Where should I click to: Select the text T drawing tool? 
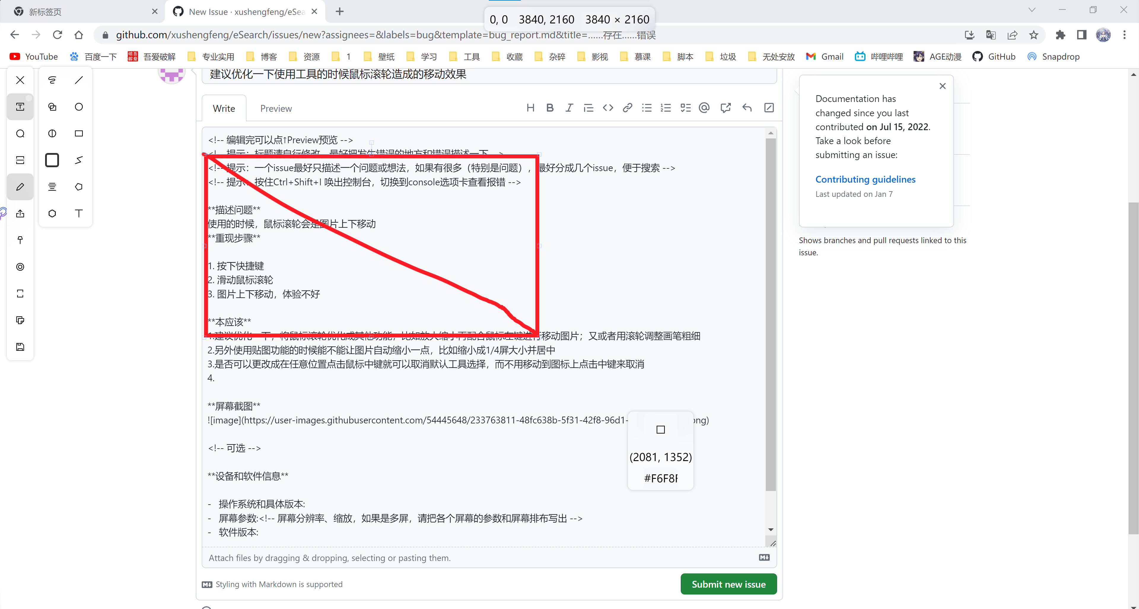[79, 213]
